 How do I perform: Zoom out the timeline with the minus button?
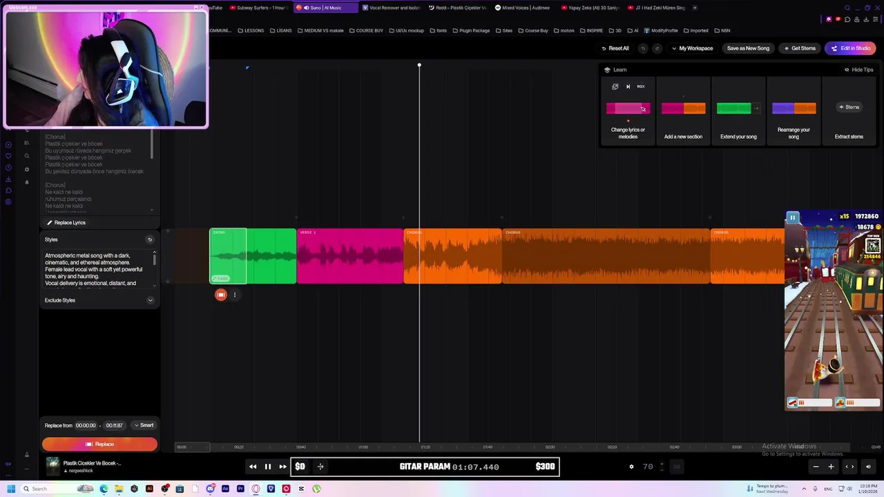tap(816, 467)
